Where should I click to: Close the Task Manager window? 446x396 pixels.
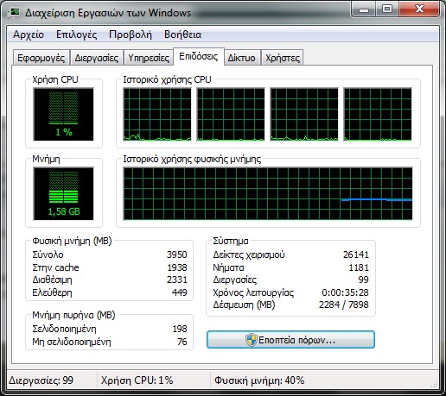tap(419, 9)
